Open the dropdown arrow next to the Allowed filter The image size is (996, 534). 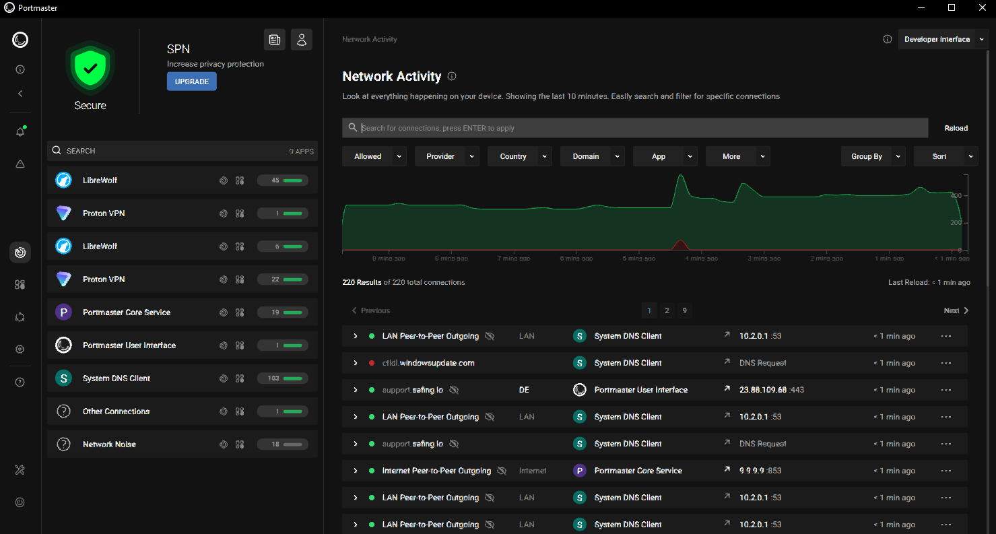399,156
